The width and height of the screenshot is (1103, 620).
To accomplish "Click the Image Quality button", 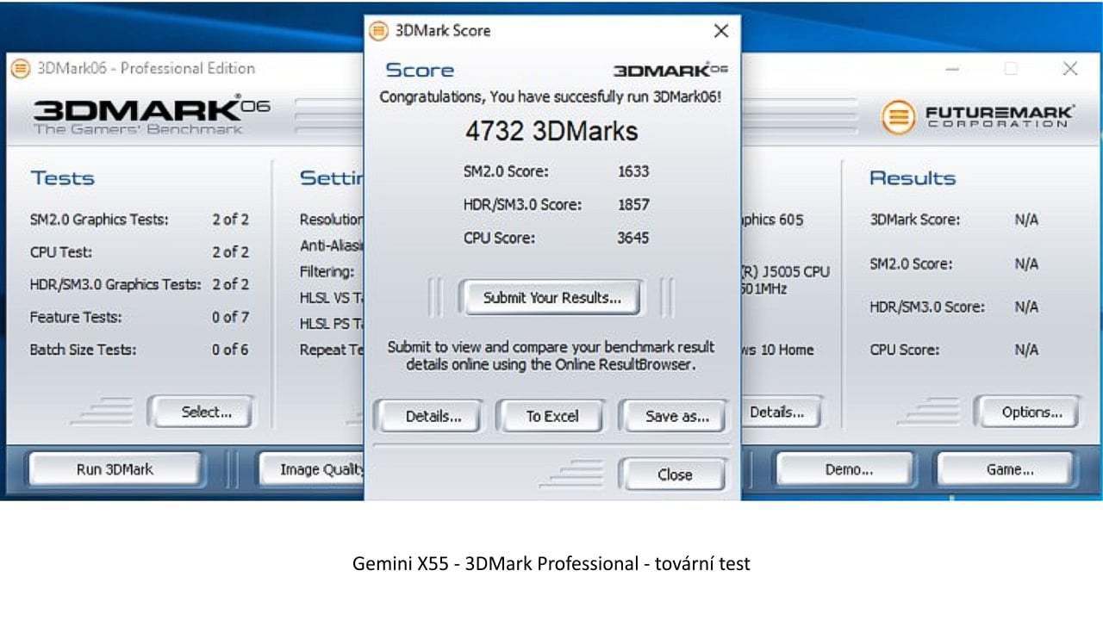I will coord(313,468).
